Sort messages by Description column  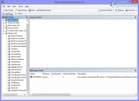tap(107, 74)
